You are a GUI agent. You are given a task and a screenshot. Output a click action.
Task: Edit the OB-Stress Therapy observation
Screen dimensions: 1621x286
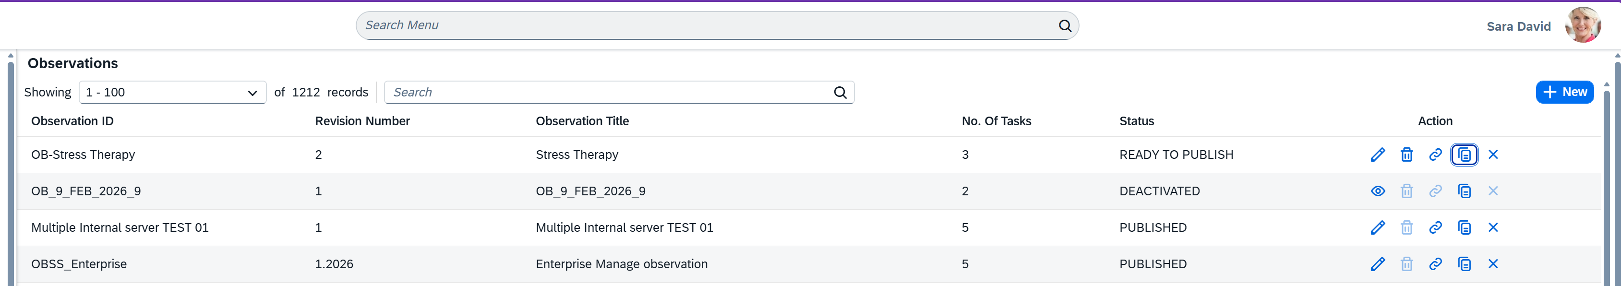point(1378,155)
